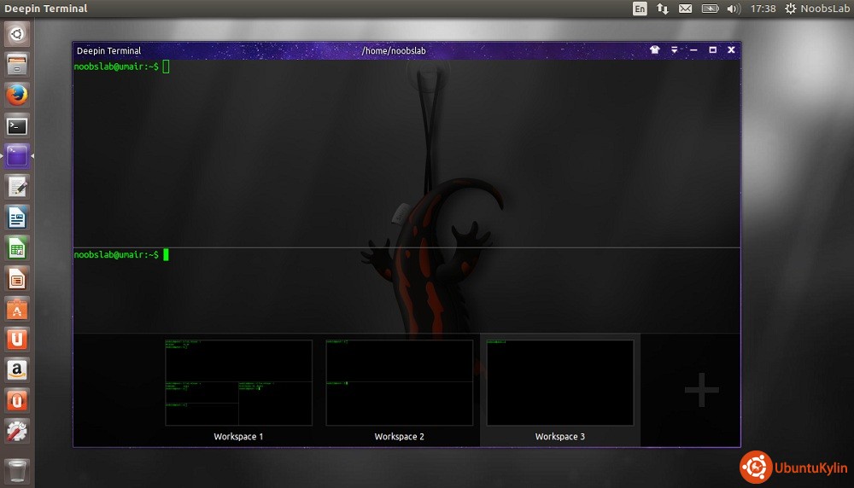
Task: Focus the upper terminal pane
Action: pos(407,154)
